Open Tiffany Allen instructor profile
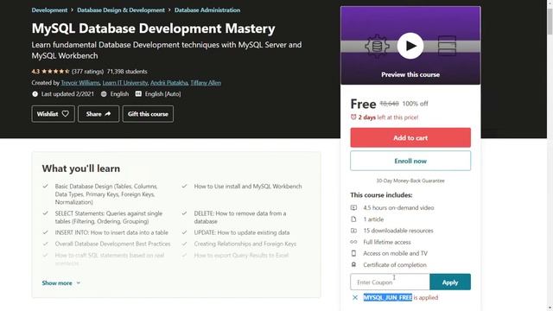 (206, 83)
